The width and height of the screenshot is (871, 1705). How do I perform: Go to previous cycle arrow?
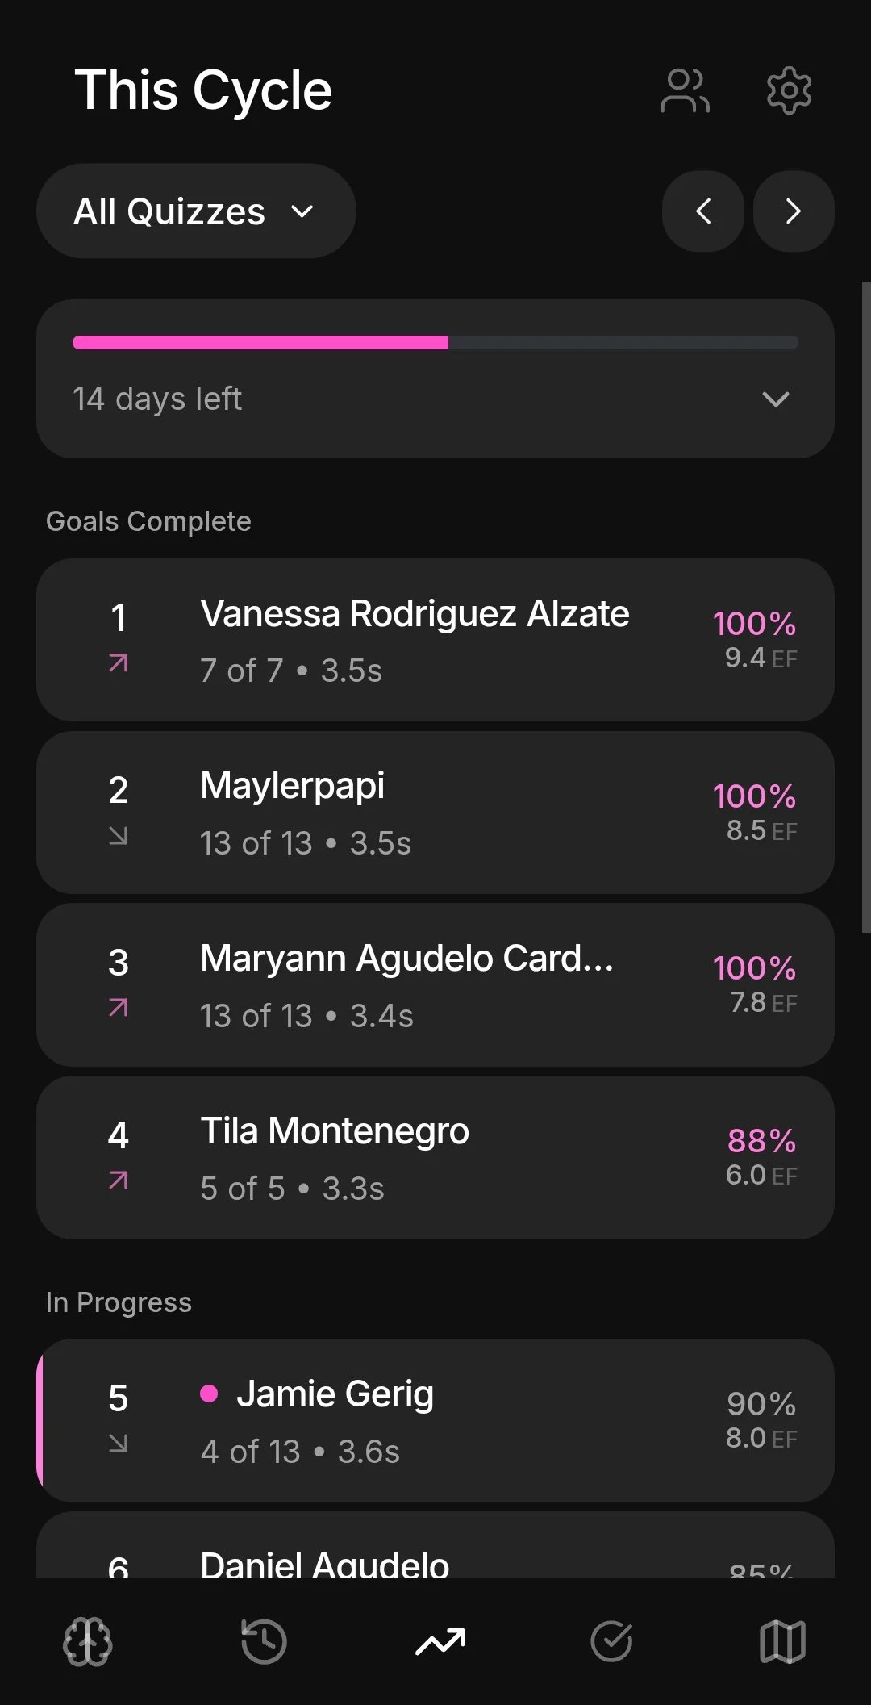(703, 211)
